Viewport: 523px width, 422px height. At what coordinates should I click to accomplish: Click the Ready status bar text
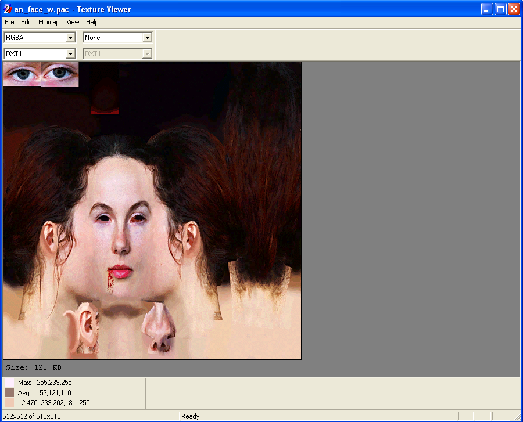191,416
